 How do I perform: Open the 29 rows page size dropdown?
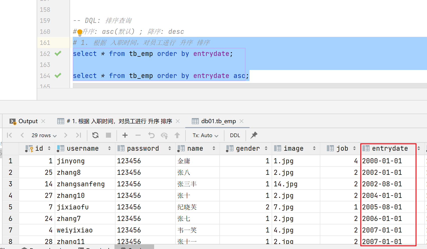(x=44, y=135)
